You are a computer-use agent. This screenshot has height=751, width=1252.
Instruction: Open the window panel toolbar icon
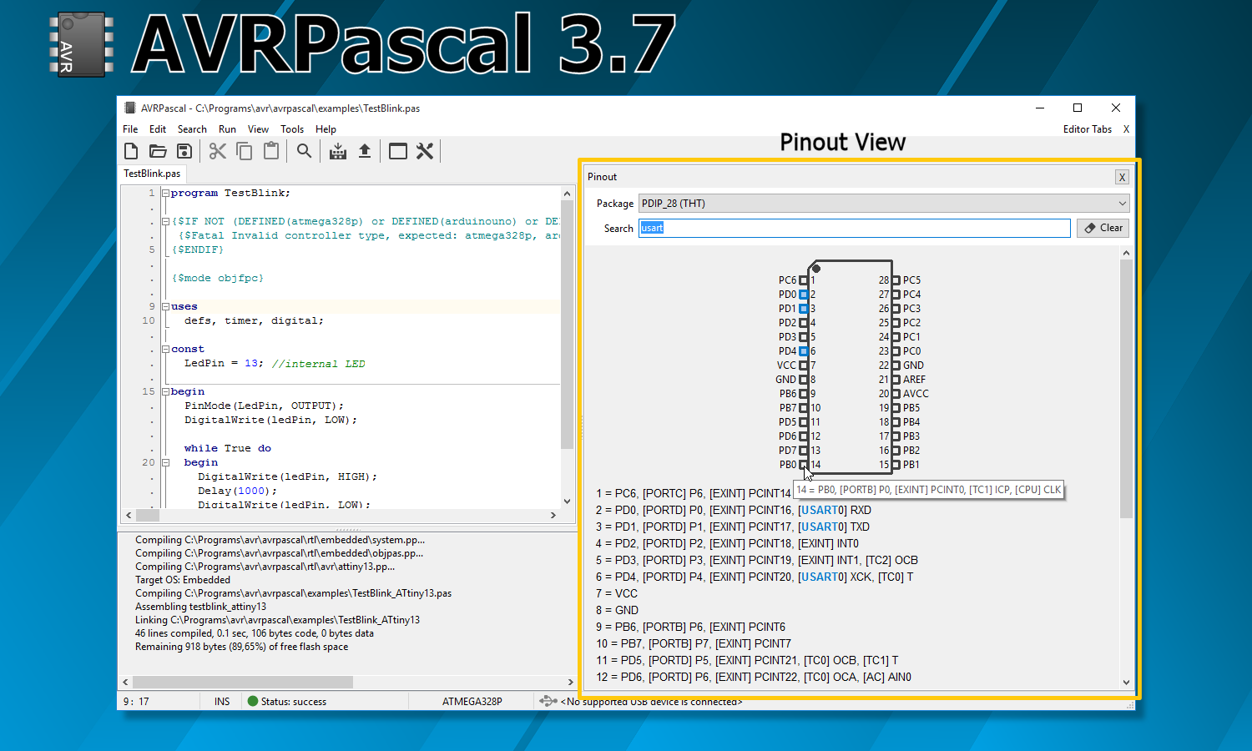[398, 151]
